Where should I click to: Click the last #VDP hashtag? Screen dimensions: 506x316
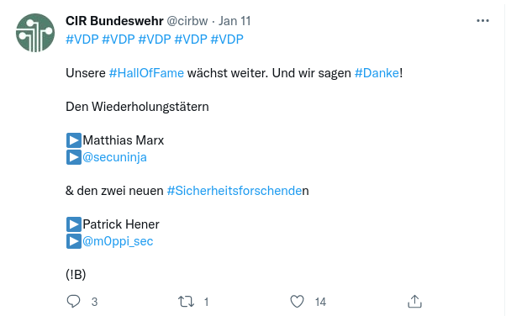[x=227, y=39]
